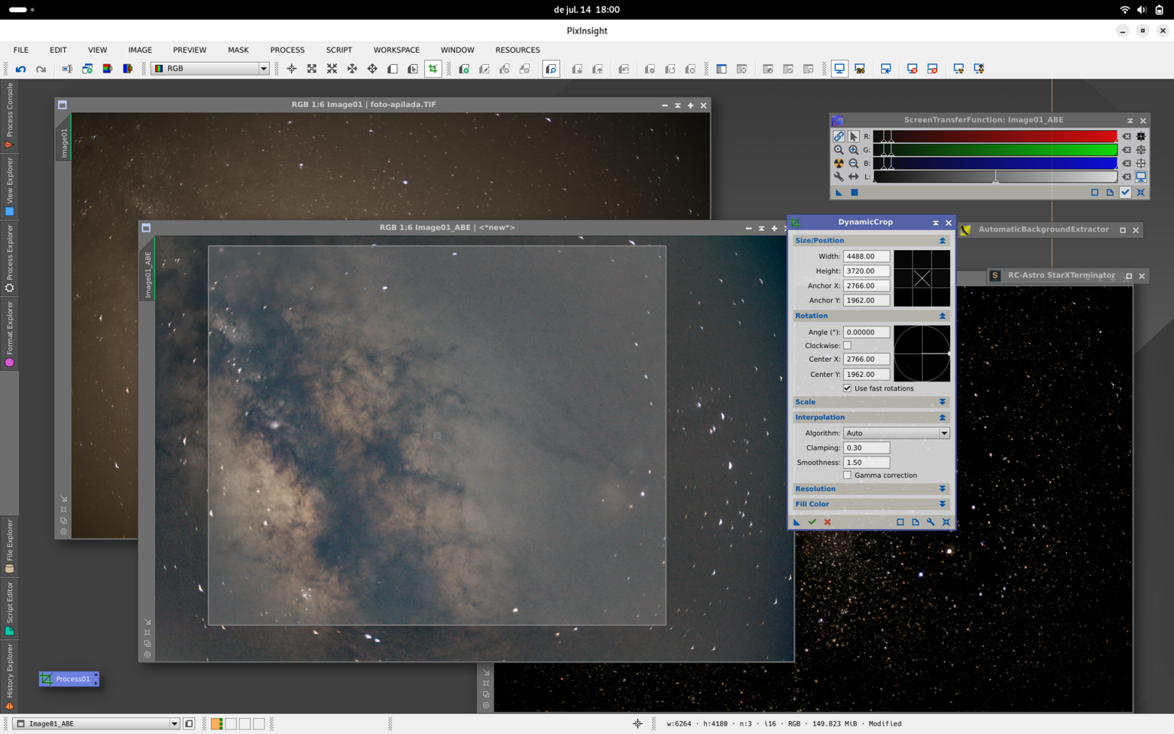Click the Width input field
1174x734 pixels.
click(866, 256)
